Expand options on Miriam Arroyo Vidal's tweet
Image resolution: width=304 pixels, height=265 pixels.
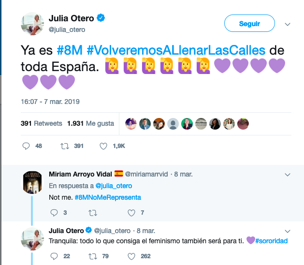(288, 175)
